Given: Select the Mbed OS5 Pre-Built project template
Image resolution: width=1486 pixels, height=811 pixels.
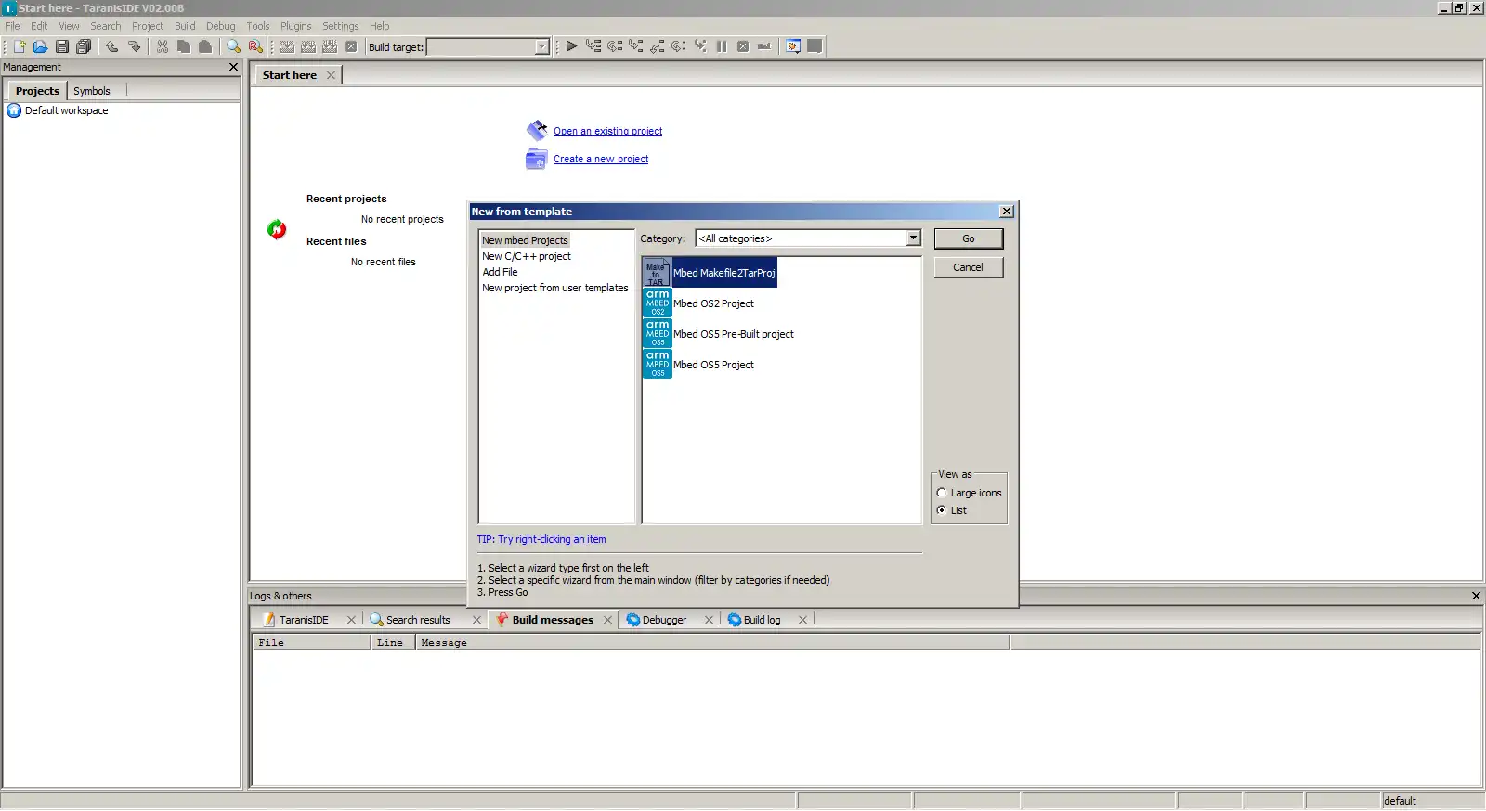Looking at the screenshot, I should pyautogui.click(x=719, y=334).
